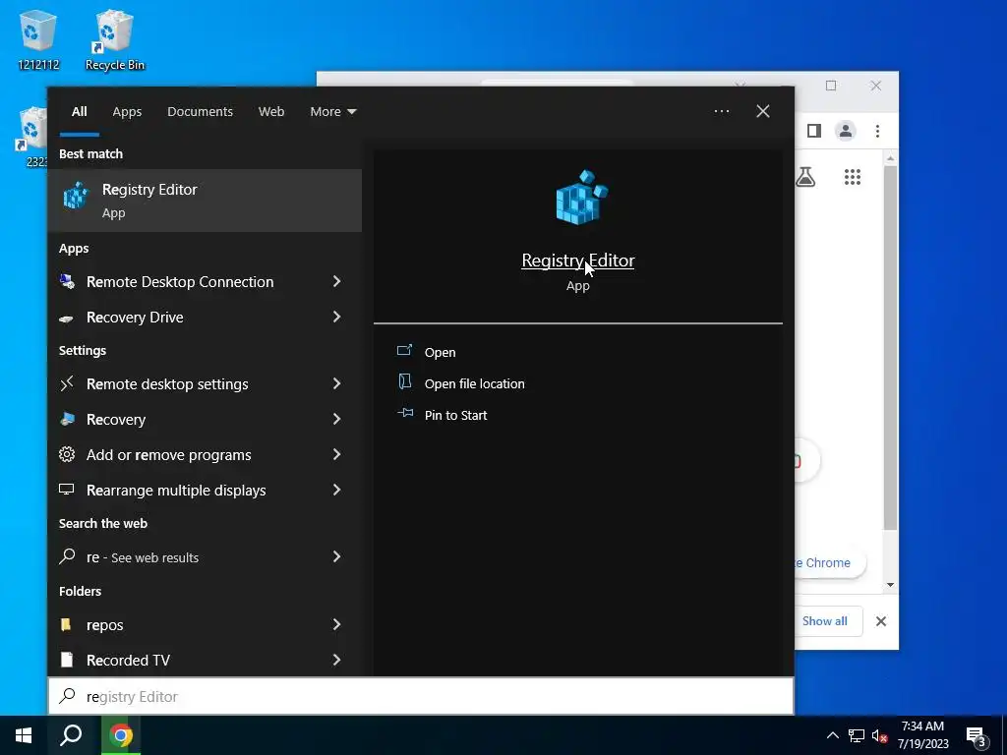This screenshot has height=755, width=1007.
Task: Expand Rearrange multiple displays details
Action: 336,490
